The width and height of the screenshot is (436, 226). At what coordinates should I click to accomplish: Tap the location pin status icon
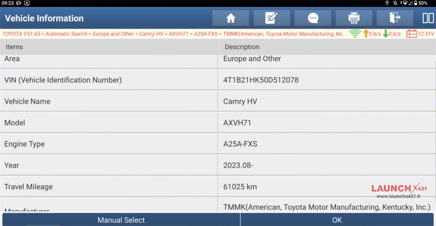[387, 3]
